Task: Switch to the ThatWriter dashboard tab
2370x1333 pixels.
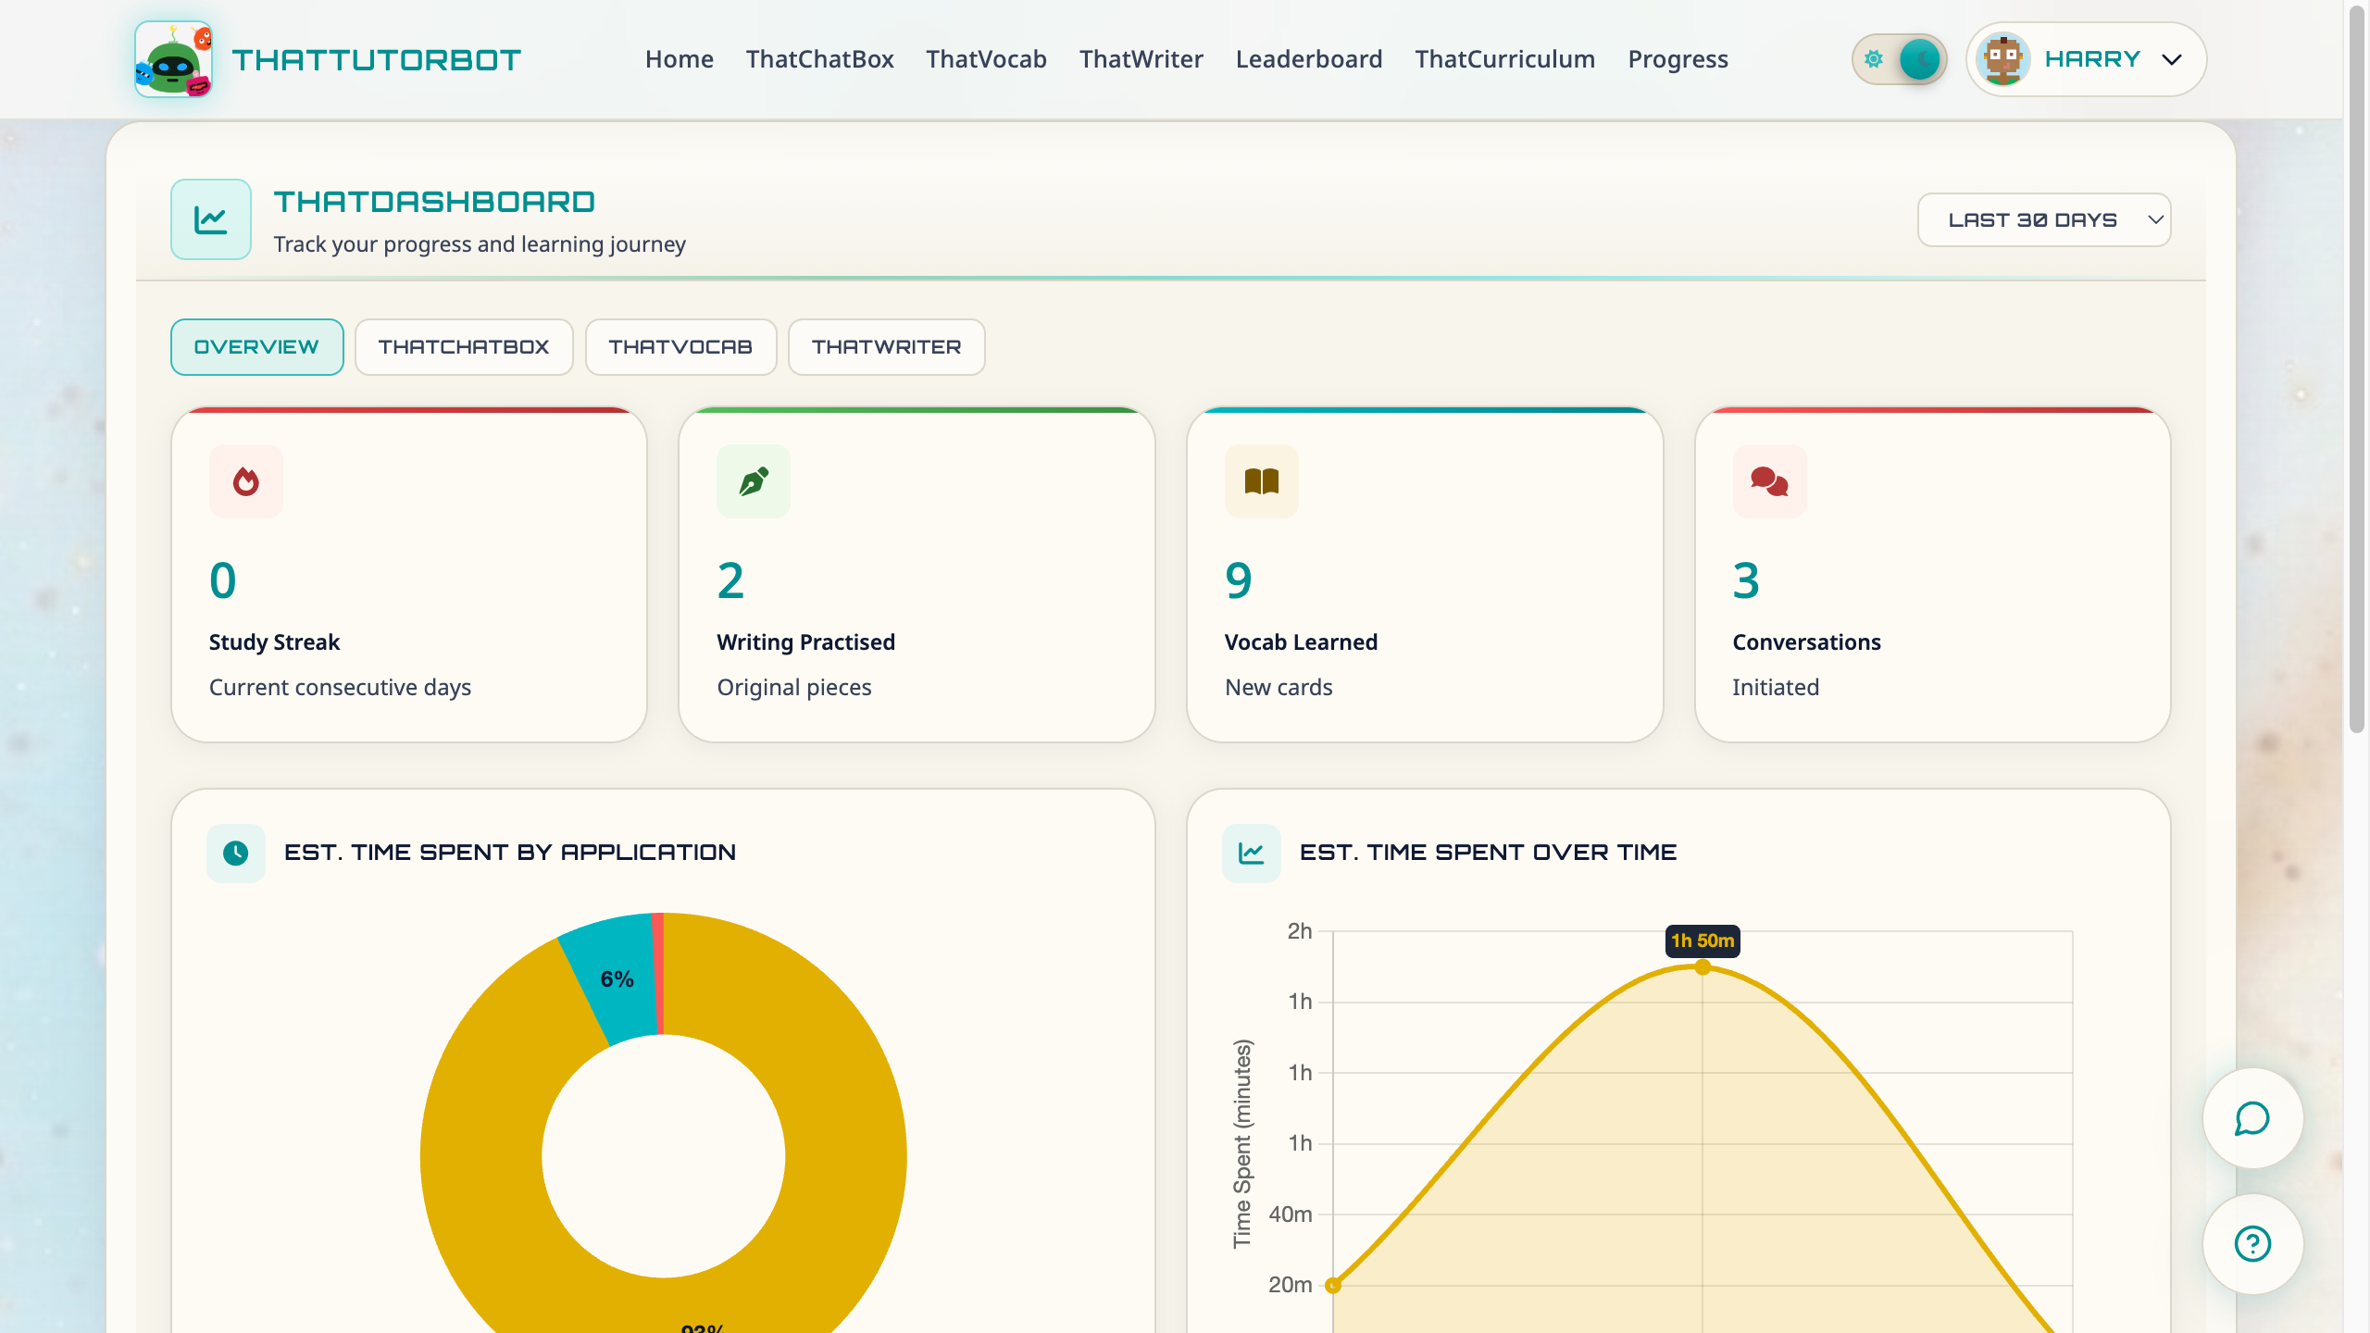Action: click(x=886, y=347)
